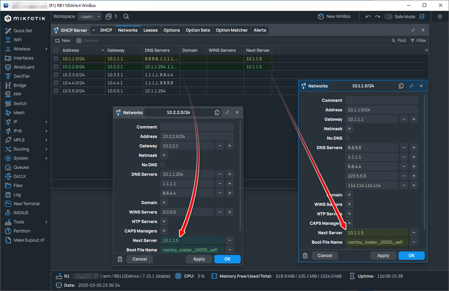
Task: Open New Terminal from the sidebar
Action: [x=26, y=204]
